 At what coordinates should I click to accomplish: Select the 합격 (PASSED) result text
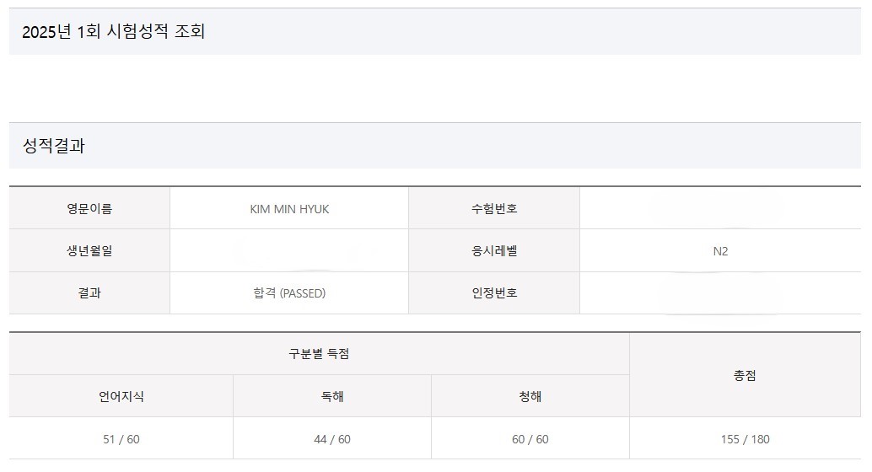pos(289,293)
